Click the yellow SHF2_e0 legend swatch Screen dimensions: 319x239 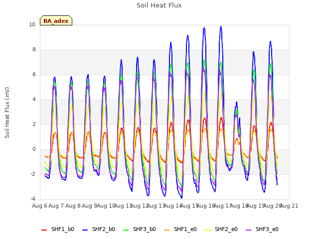(208, 230)
